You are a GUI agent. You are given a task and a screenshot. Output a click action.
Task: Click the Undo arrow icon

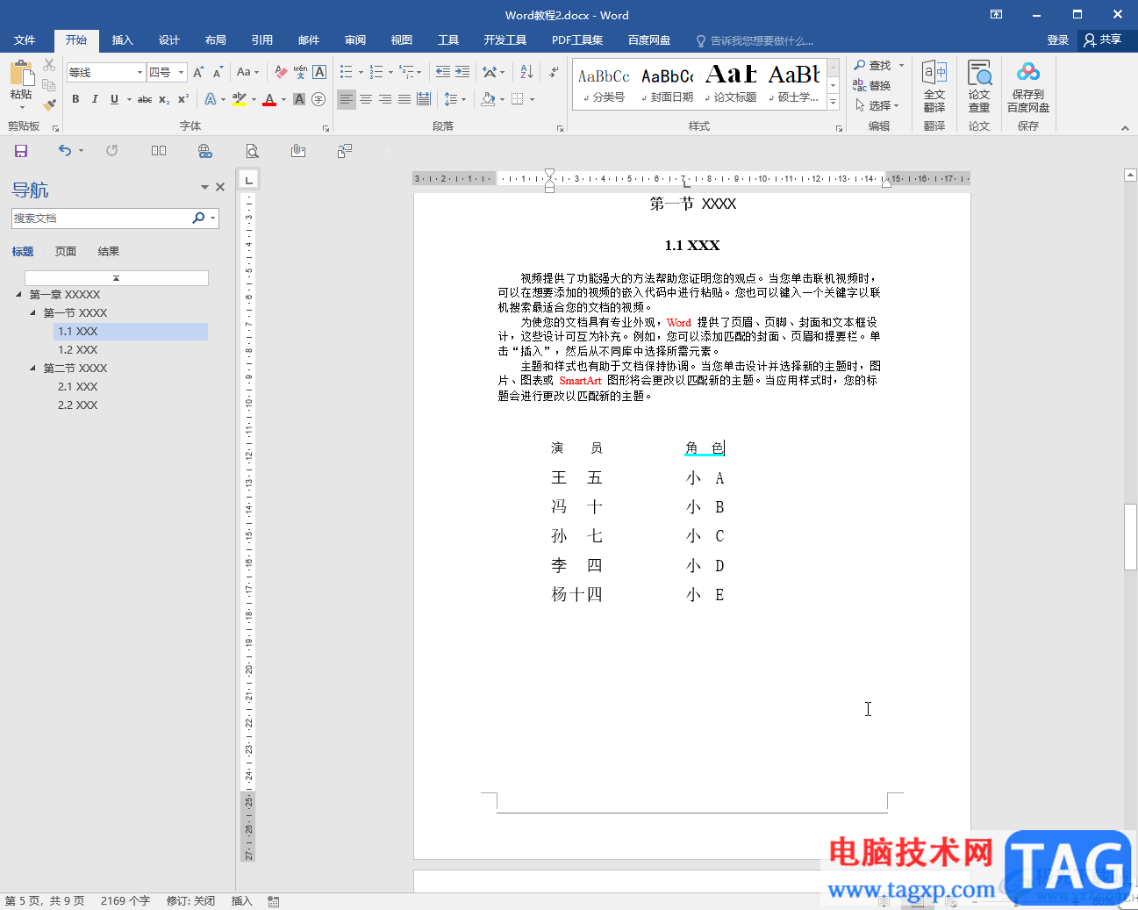64,151
